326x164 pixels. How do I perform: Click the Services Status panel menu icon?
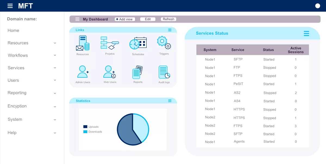[306, 34]
